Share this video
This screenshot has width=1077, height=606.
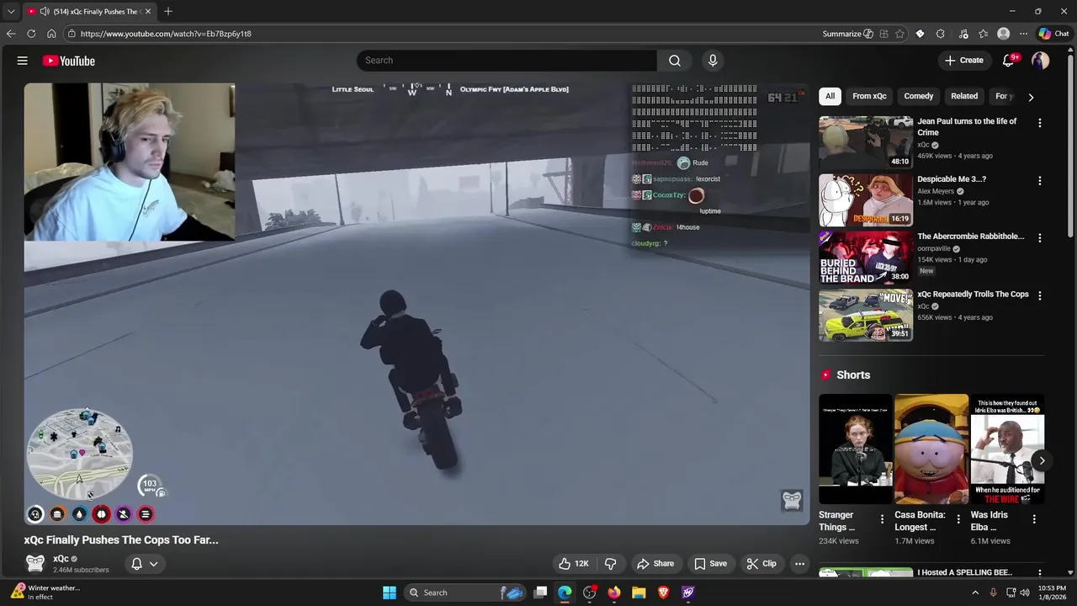click(x=655, y=564)
